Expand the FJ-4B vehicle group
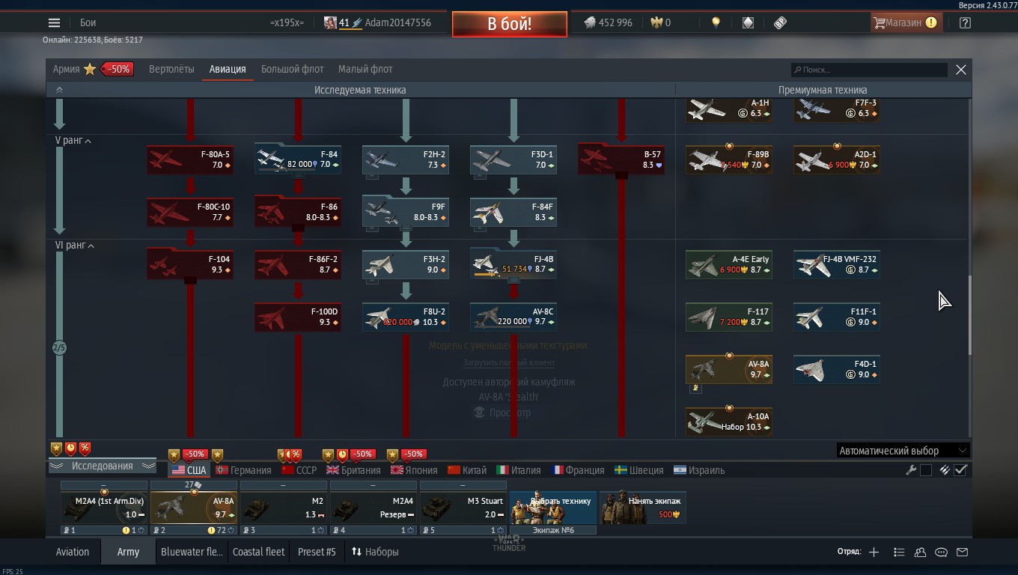The image size is (1018, 575). [x=513, y=281]
